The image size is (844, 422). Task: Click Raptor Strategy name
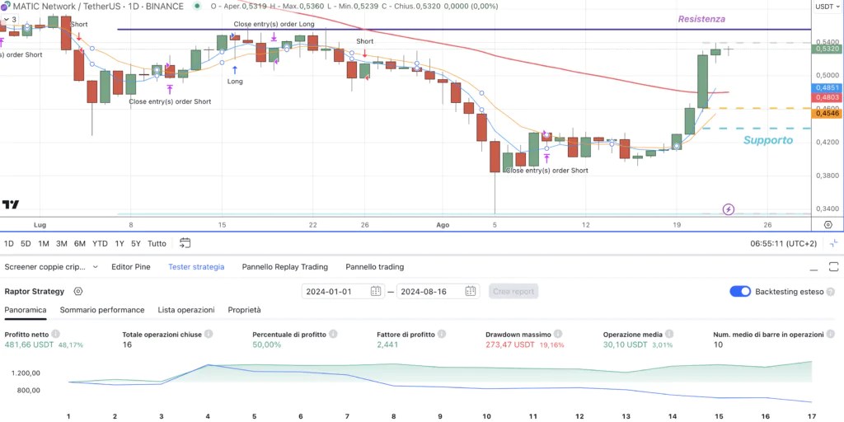(x=35, y=291)
